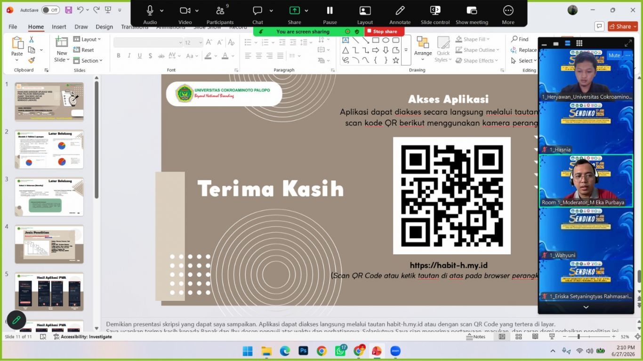Viewport: 643px width, 361px height.
Task: Select slide 4 thumbnail Jenis Penelitian
Action: [x=49, y=244]
